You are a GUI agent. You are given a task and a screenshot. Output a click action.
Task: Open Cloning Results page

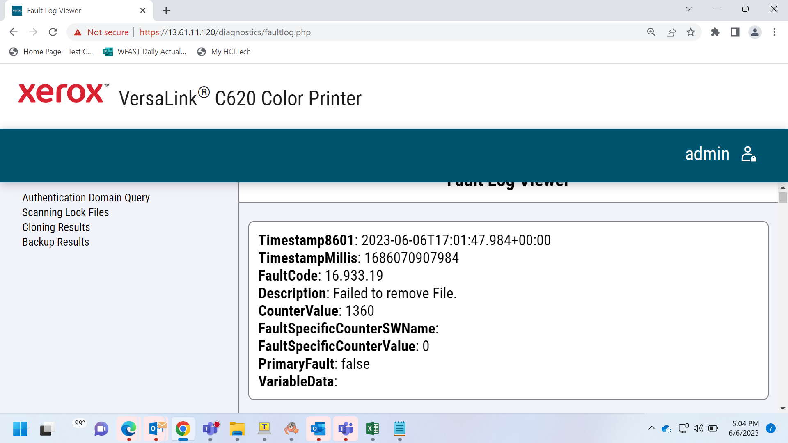(56, 227)
